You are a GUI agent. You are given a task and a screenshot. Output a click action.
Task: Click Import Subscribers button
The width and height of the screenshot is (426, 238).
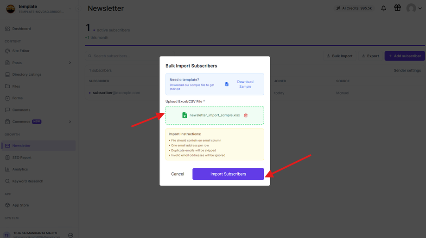[228, 174]
